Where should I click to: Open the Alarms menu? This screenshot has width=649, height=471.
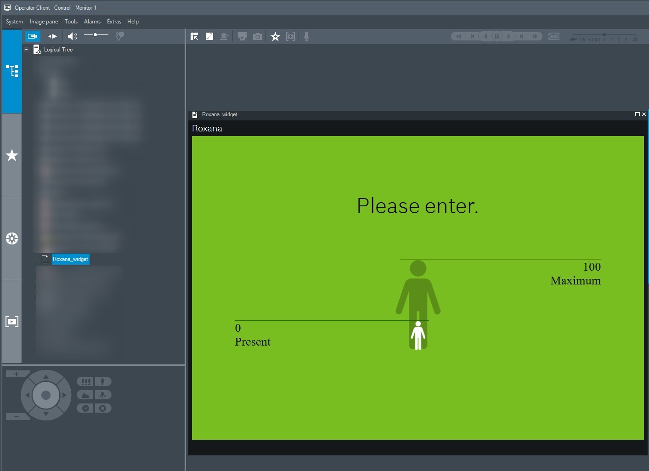(92, 22)
